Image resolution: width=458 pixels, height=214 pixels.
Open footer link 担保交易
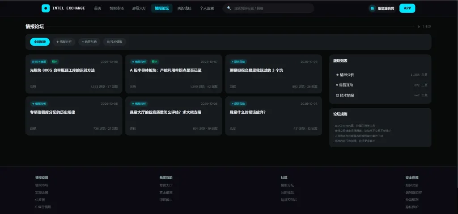point(412,185)
